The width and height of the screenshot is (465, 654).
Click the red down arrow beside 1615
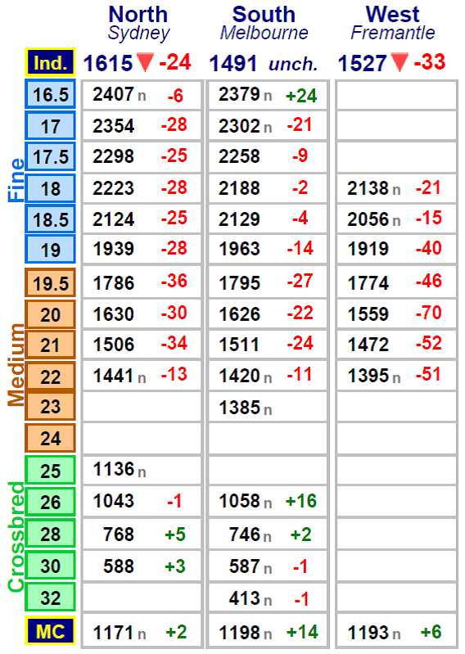click(x=145, y=62)
